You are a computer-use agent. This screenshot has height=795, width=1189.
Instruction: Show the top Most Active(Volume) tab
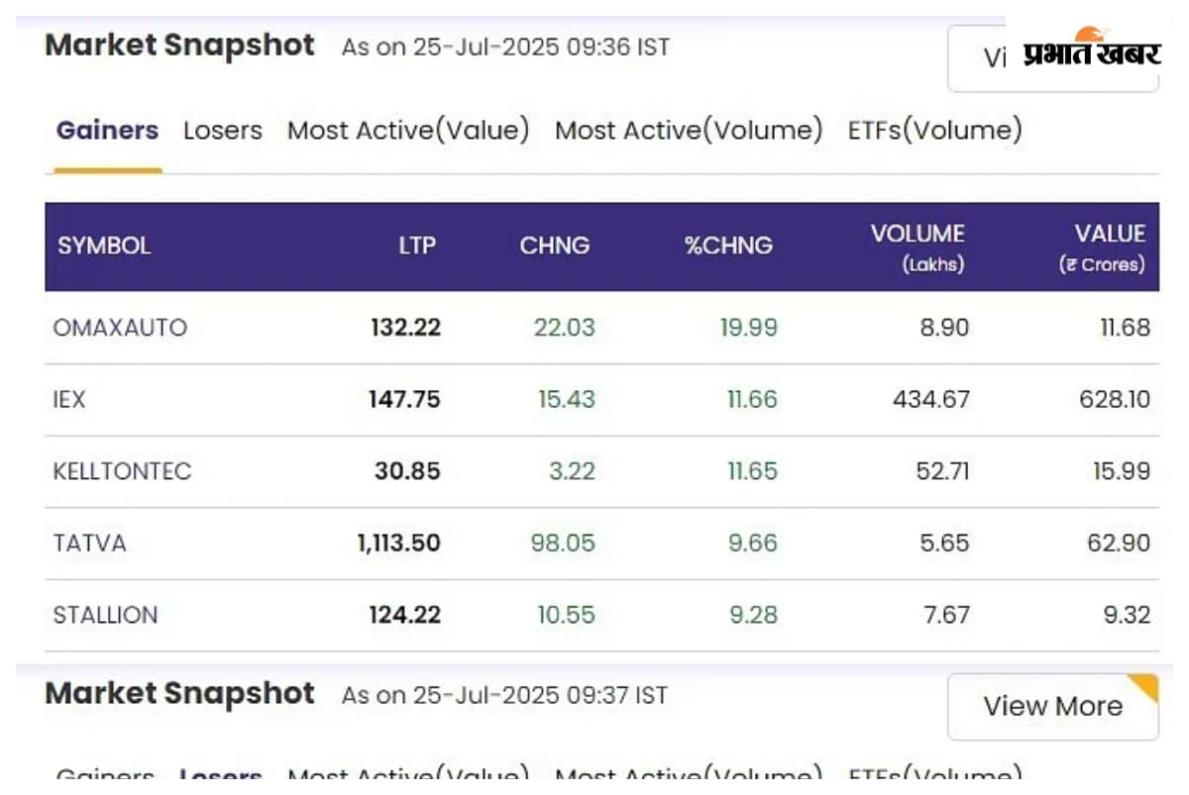pos(689,131)
